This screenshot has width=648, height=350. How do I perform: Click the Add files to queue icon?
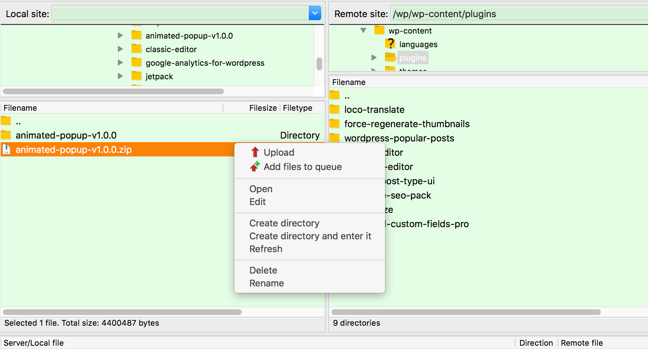pyautogui.click(x=255, y=167)
